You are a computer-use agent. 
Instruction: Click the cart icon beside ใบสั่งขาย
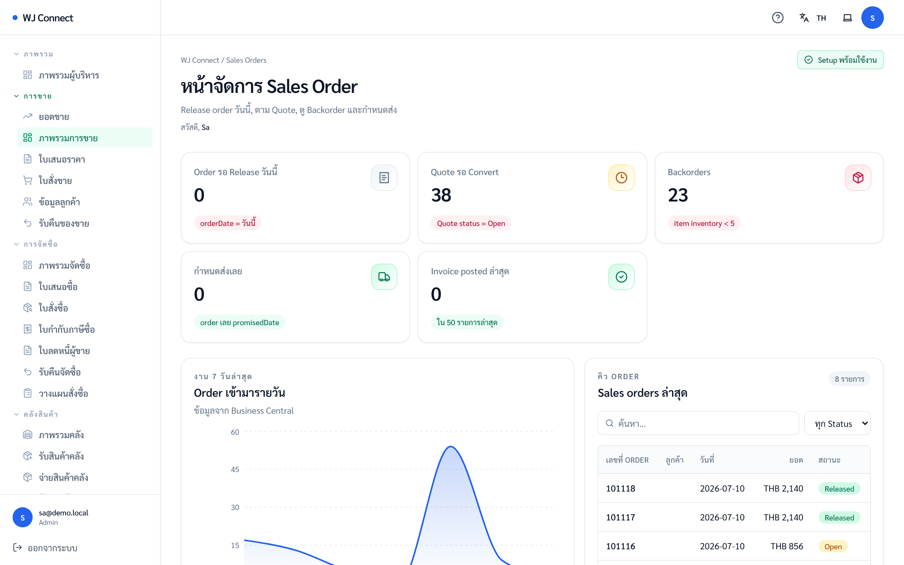[x=28, y=180]
